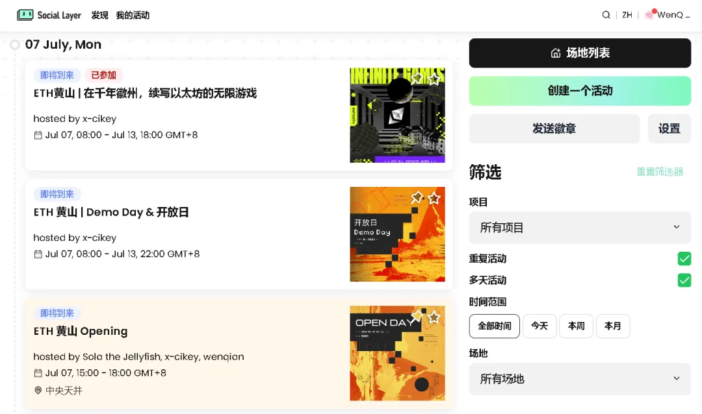Pin the Demo Day & 开放日 event

[x=417, y=197]
